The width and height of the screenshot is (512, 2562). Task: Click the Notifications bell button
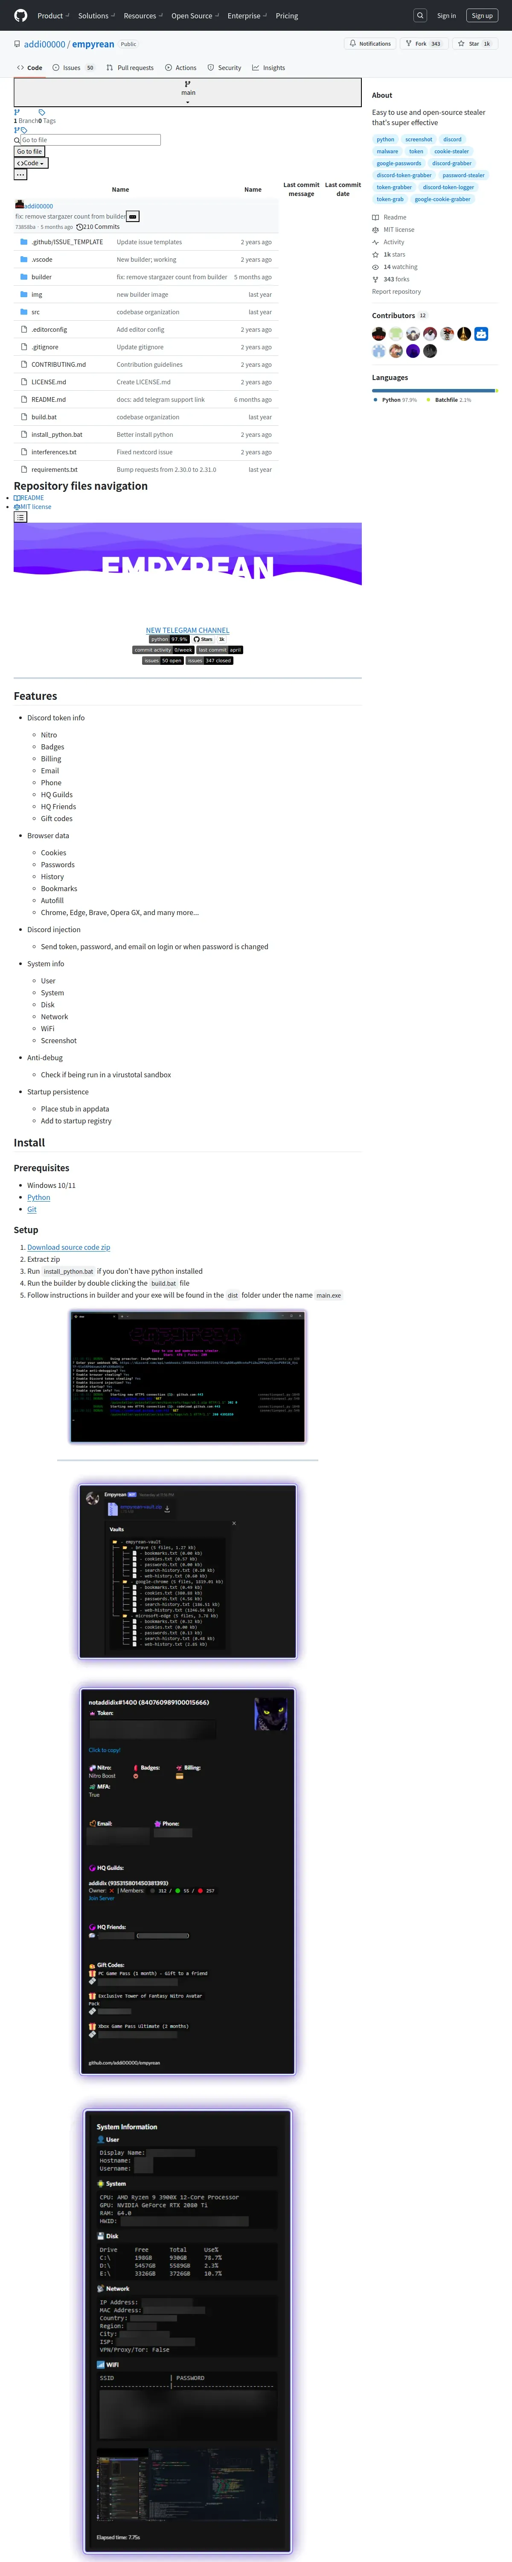[371, 44]
